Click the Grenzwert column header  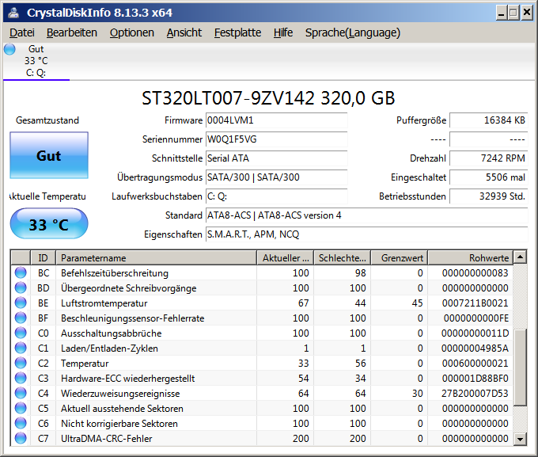click(399, 257)
